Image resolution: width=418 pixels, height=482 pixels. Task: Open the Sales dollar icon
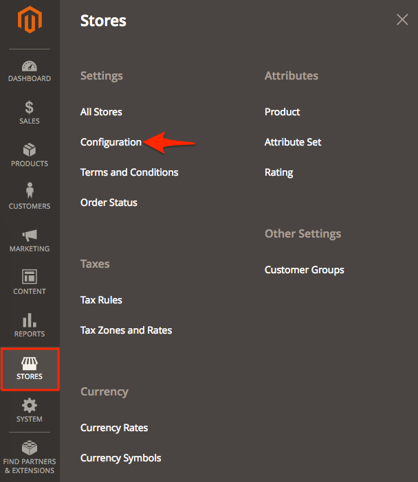[x=30, y=108]
